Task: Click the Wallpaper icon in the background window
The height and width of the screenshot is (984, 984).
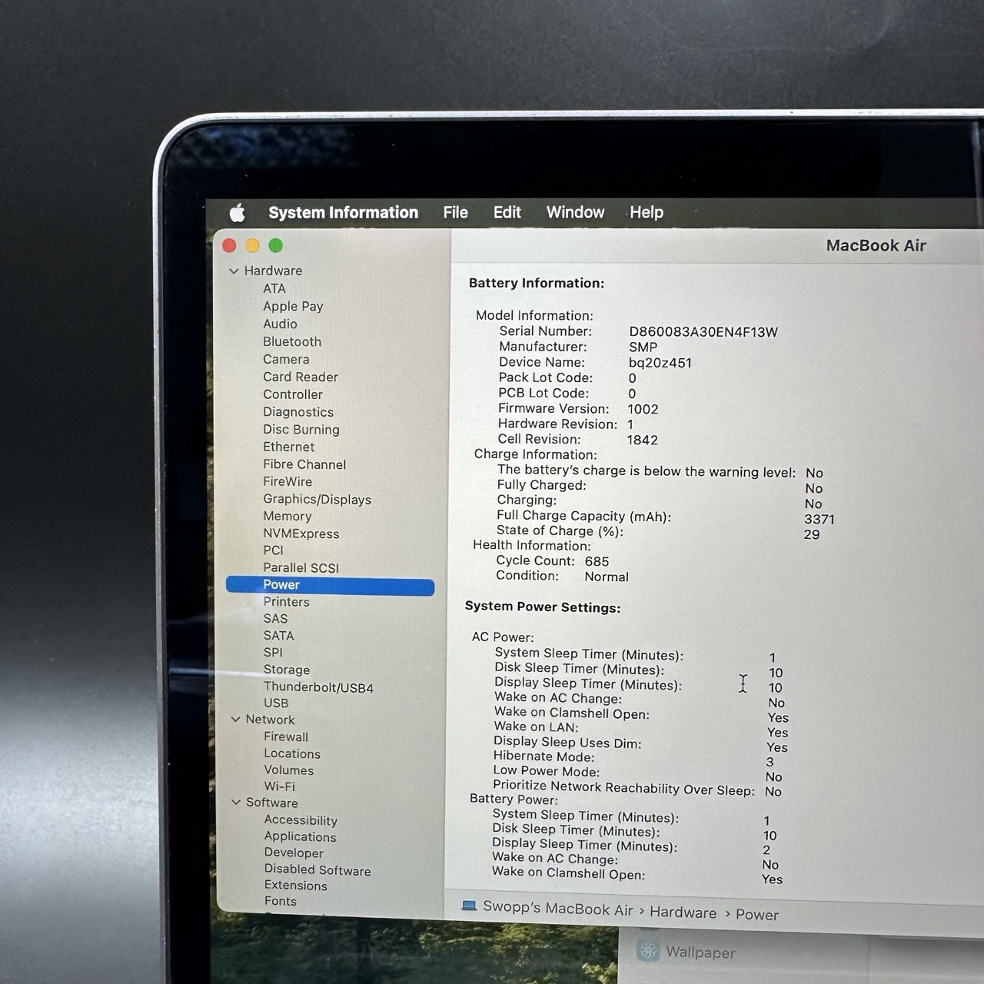Action: [648, 951]
